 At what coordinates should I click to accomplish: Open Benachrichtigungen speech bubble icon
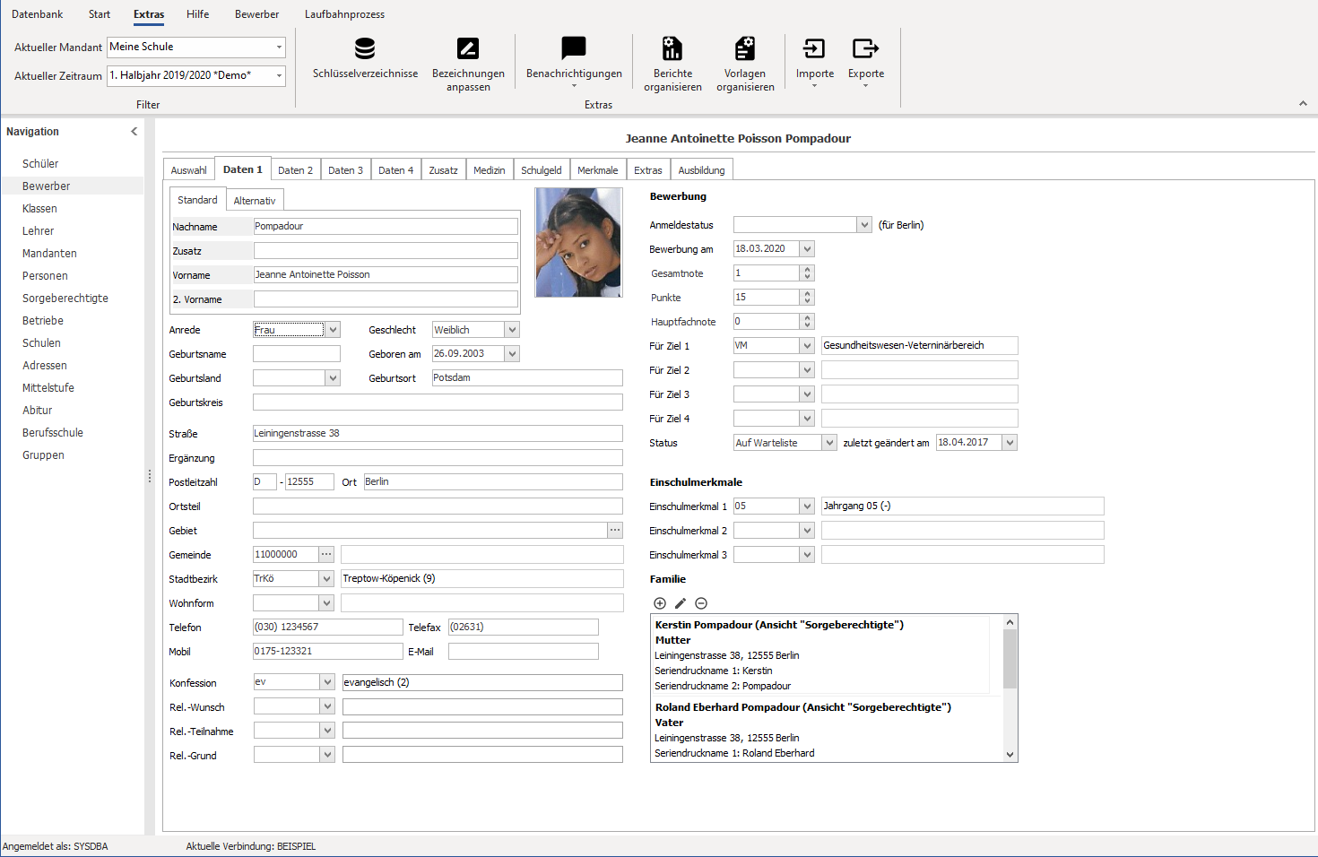point(574,48)
